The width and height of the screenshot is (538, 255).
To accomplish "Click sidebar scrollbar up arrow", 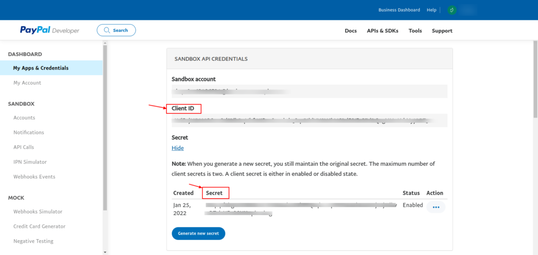I will tap(105, 43).
